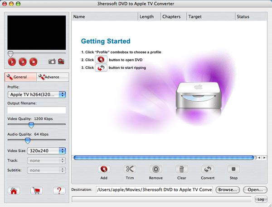Image resolution: width=272 pixels, height=207 pixels.
Task: Expand the Video Size dropdown
Action: [x=47, y=151]
